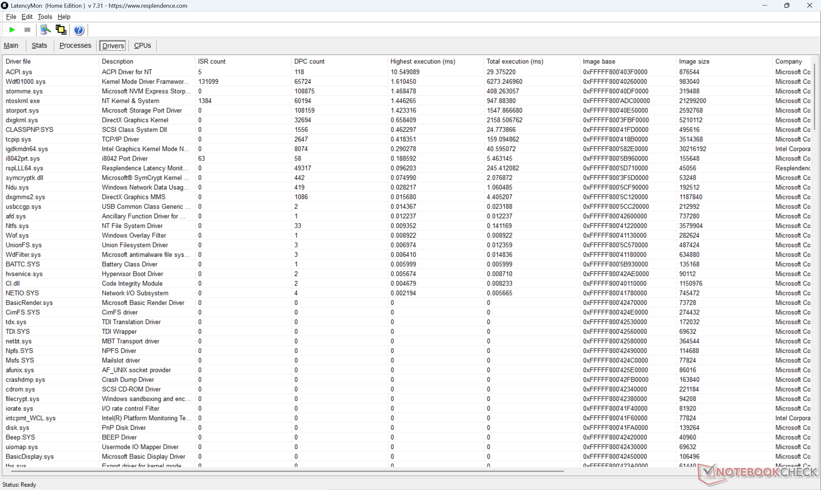Switch to the Stats tab

point(39,45)
